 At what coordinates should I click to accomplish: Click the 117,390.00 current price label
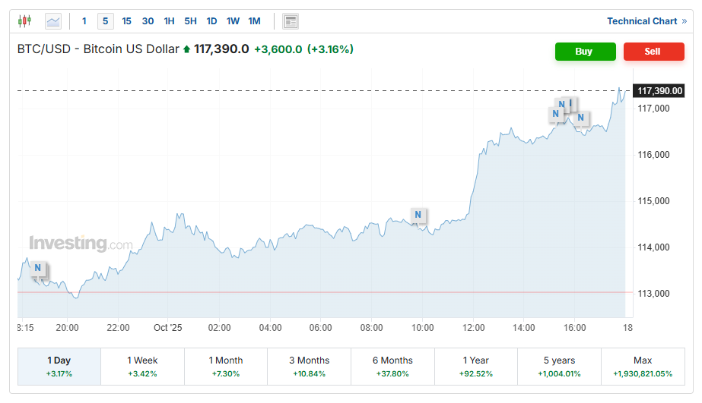pyautogui.click(x=659, y=91)
